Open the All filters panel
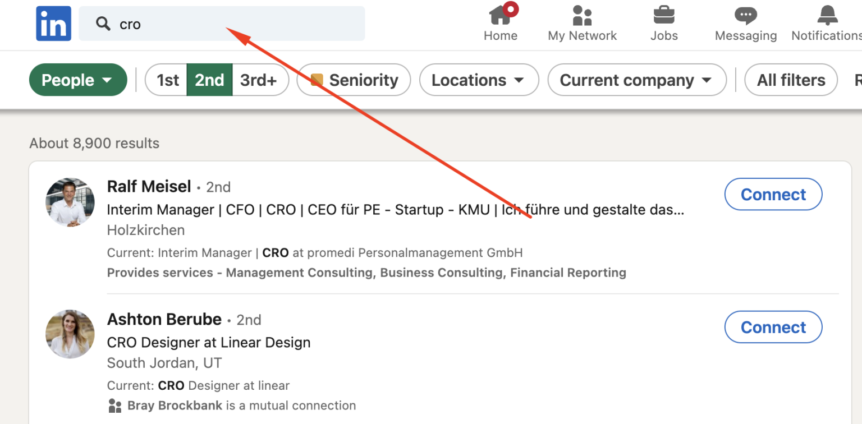Screen dimensions: 862x424 click(x=791, y=80)
